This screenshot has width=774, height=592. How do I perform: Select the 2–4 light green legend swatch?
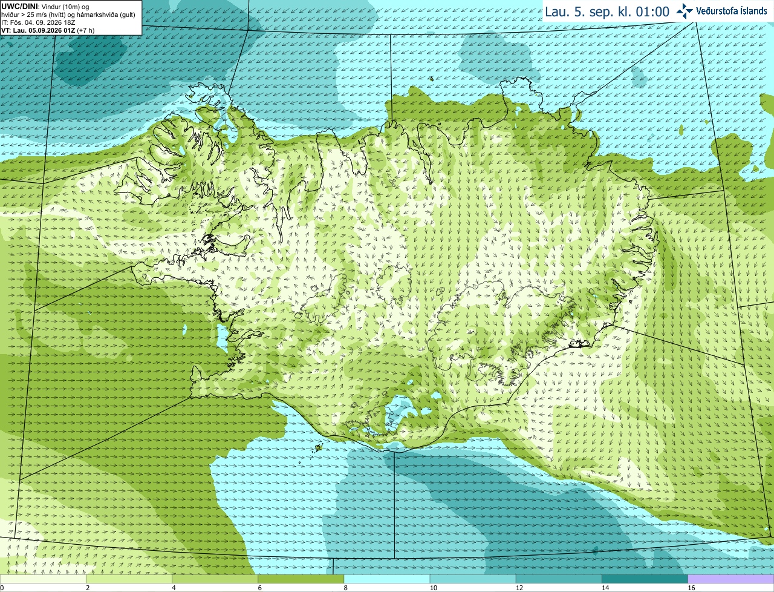(x=130, y=579)
